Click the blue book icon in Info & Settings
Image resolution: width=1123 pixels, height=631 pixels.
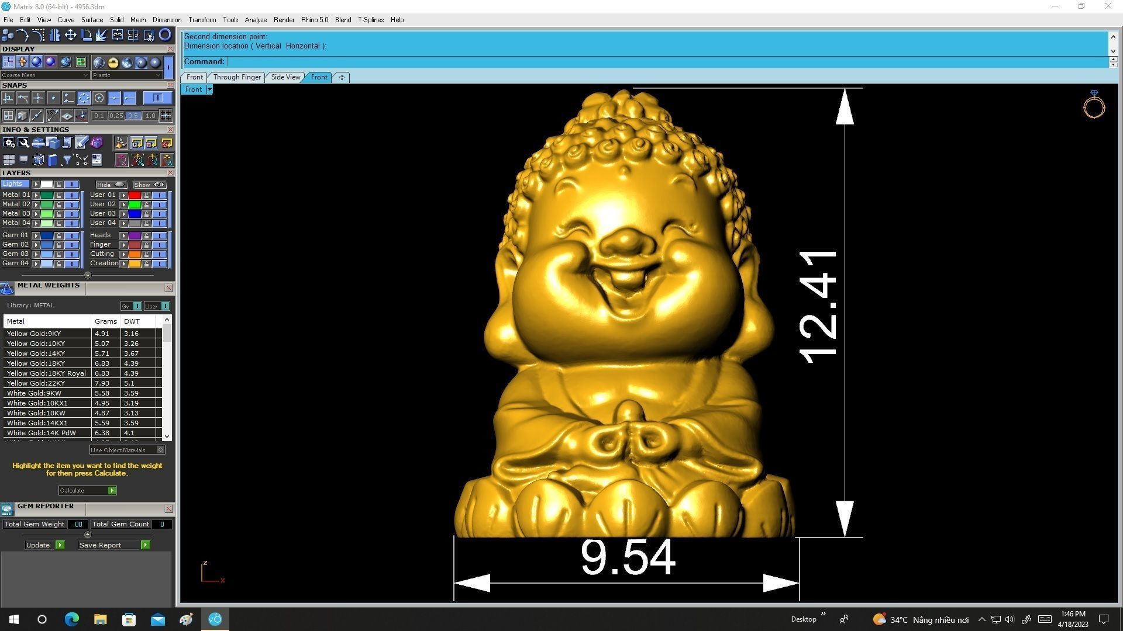coord(53,160)
